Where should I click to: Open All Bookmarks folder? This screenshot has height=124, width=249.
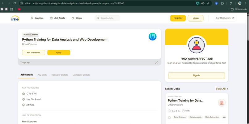click(x=239, y=9)
